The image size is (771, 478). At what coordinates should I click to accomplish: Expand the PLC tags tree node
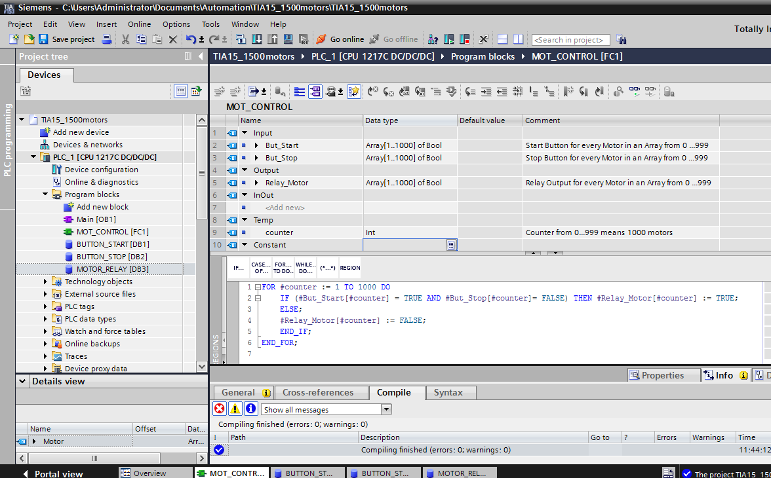(x=45, y=306)
